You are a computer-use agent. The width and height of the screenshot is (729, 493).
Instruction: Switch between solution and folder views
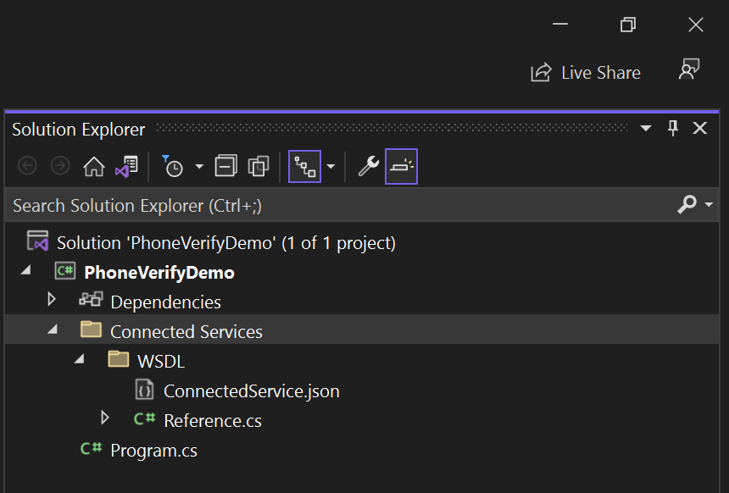click(x=126, y=167)
